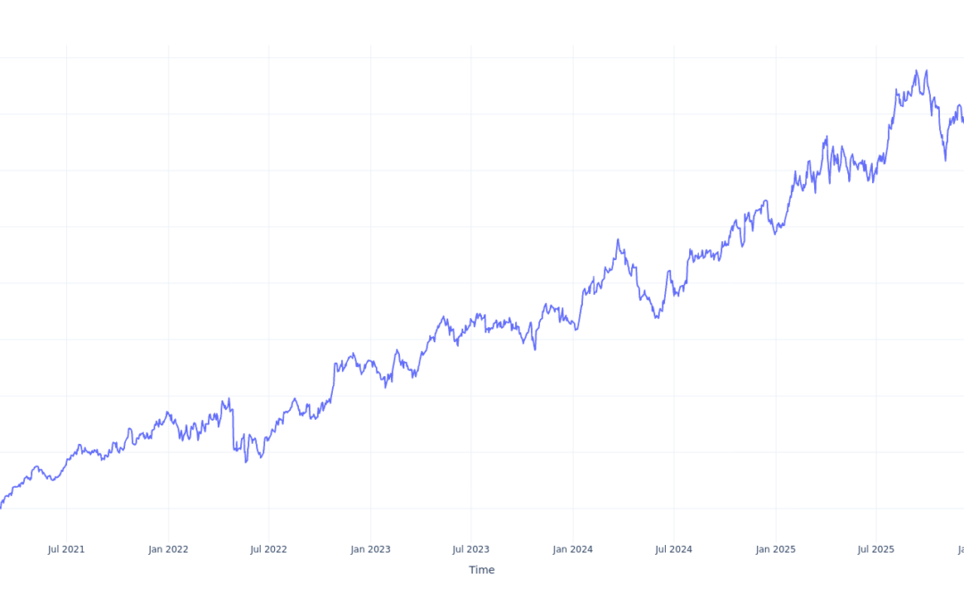Click the chart line's highest peak in late 2025

click(x=917, y=71)
